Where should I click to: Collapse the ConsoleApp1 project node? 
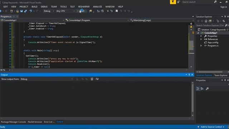[x=198, y=33]
